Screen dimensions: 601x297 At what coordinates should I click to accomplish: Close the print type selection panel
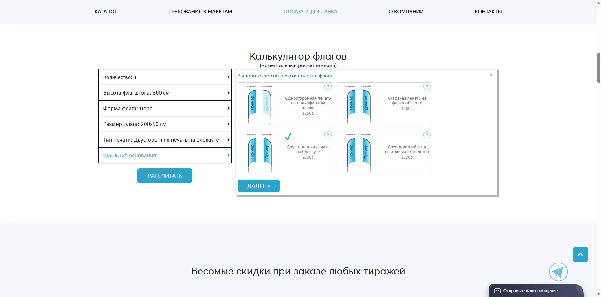pyautogui.click(x=491, y=75)
